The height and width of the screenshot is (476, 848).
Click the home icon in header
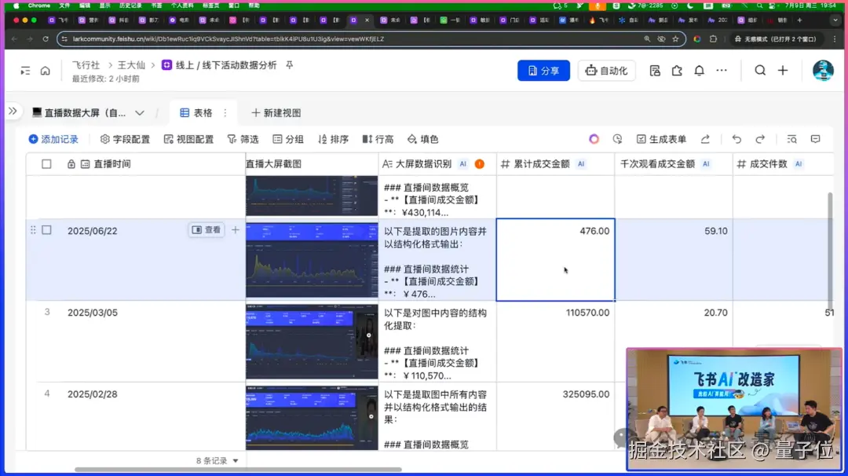(x=46, y=71)
